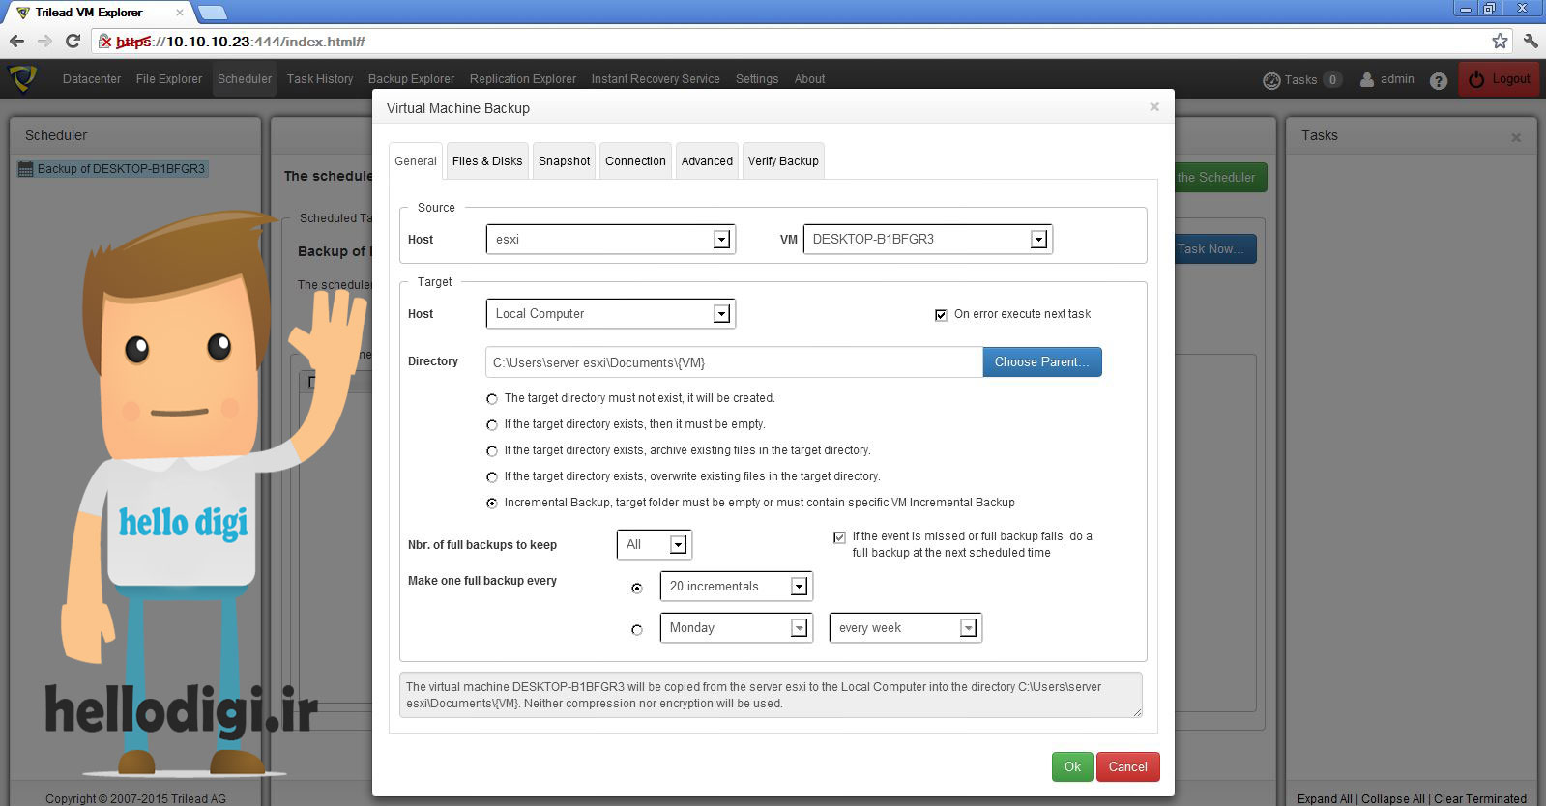This screenshot has height=806, width=1546.
Task: Switch to General tab
Action: 416,160
